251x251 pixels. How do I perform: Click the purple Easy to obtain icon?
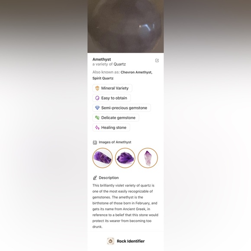point(97,98)
